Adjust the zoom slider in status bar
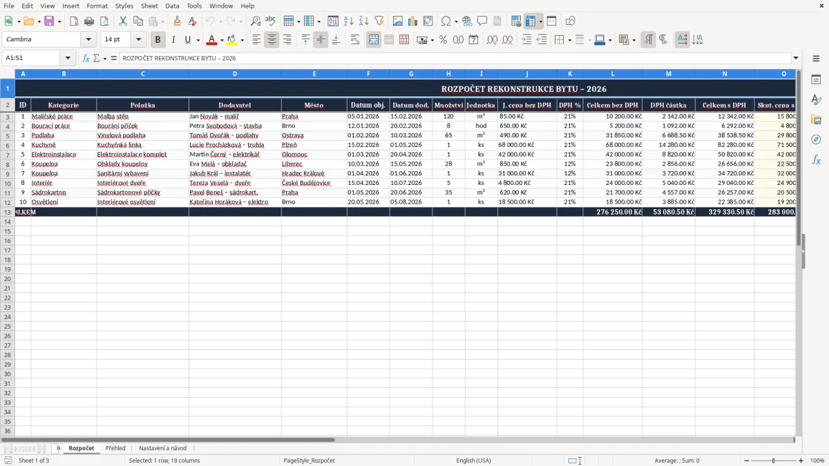This screenshot has height=466, width=829. click(774, 460)
